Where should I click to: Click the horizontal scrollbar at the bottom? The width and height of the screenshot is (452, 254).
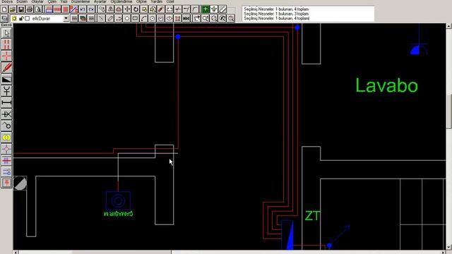click(230, 253)
